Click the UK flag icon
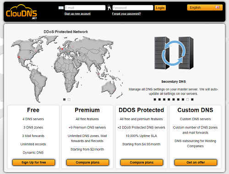This screenshot has width=229, height=174. tap(217, 7)
